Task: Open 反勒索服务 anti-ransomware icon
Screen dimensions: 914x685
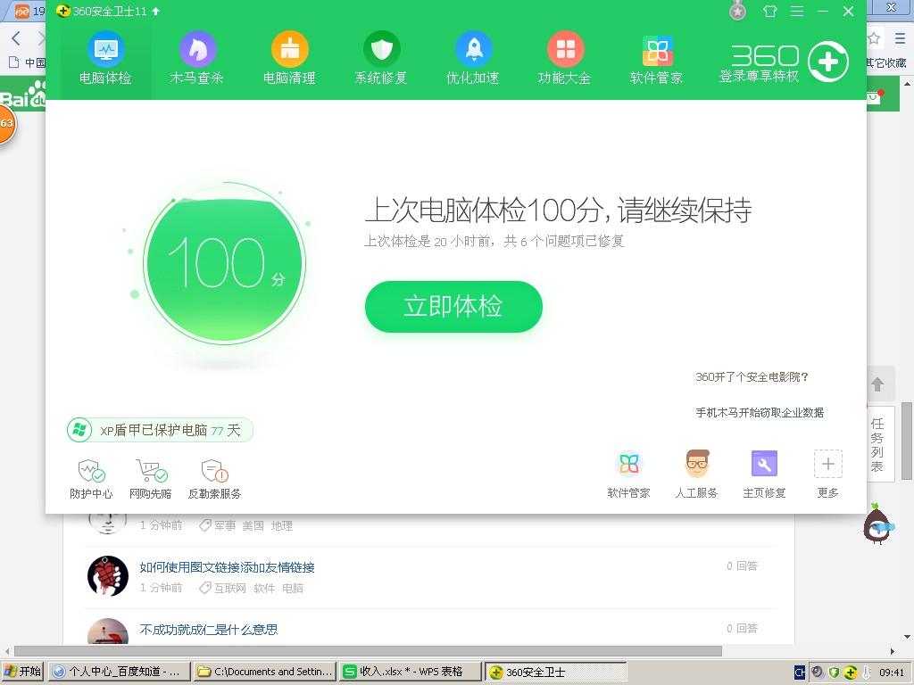Action: (214, 479)
